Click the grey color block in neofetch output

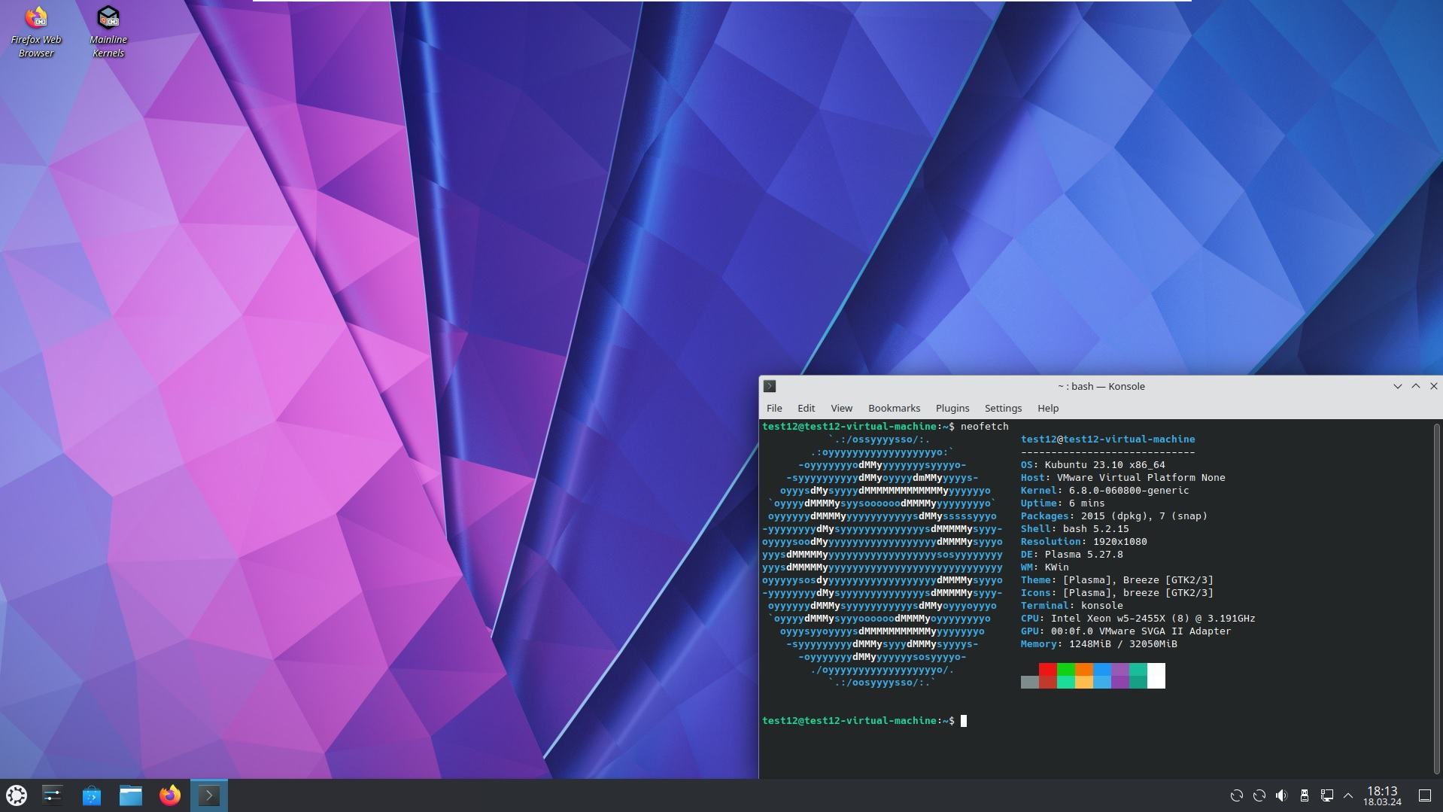[x=1029, y=682]
